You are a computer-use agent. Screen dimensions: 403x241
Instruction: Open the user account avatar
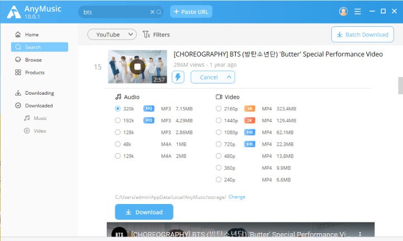343,11
